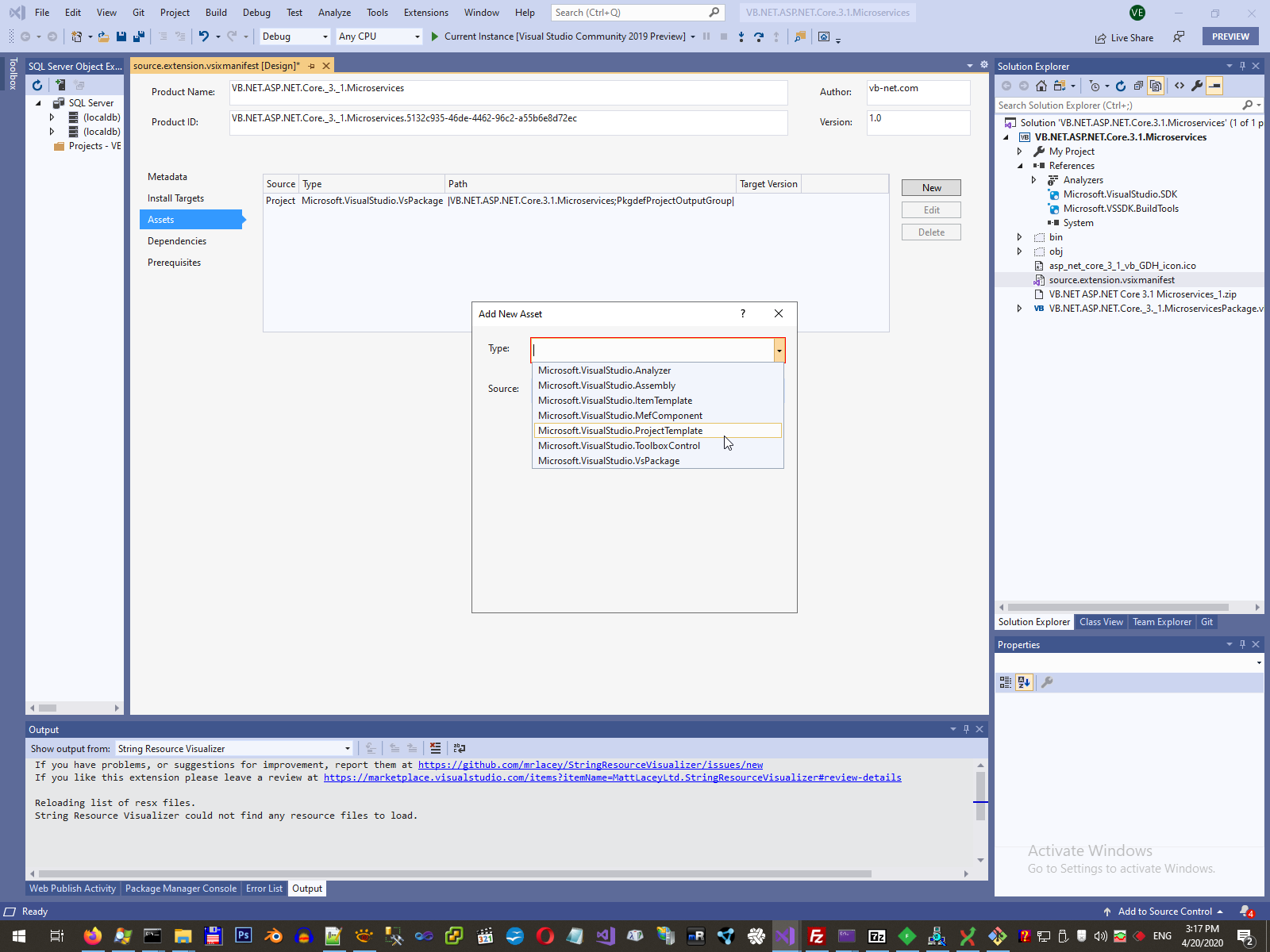The height and width of the screenshot is (952, 1270).
Task: Open the GitHub issues link in Output
Action: [591, 765]
